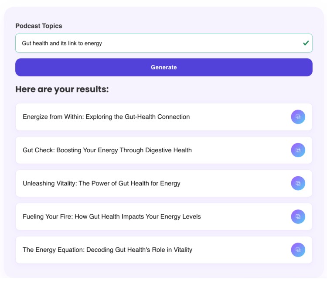
Task: Select text 'Unleashing Vitality: The Power of Gut Health for Energy'
Action: click(x=101, y=184)
